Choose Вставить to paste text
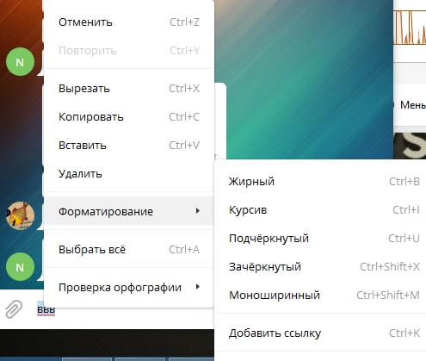This screenshot has width=426, height=361. (x=129, y=146)
